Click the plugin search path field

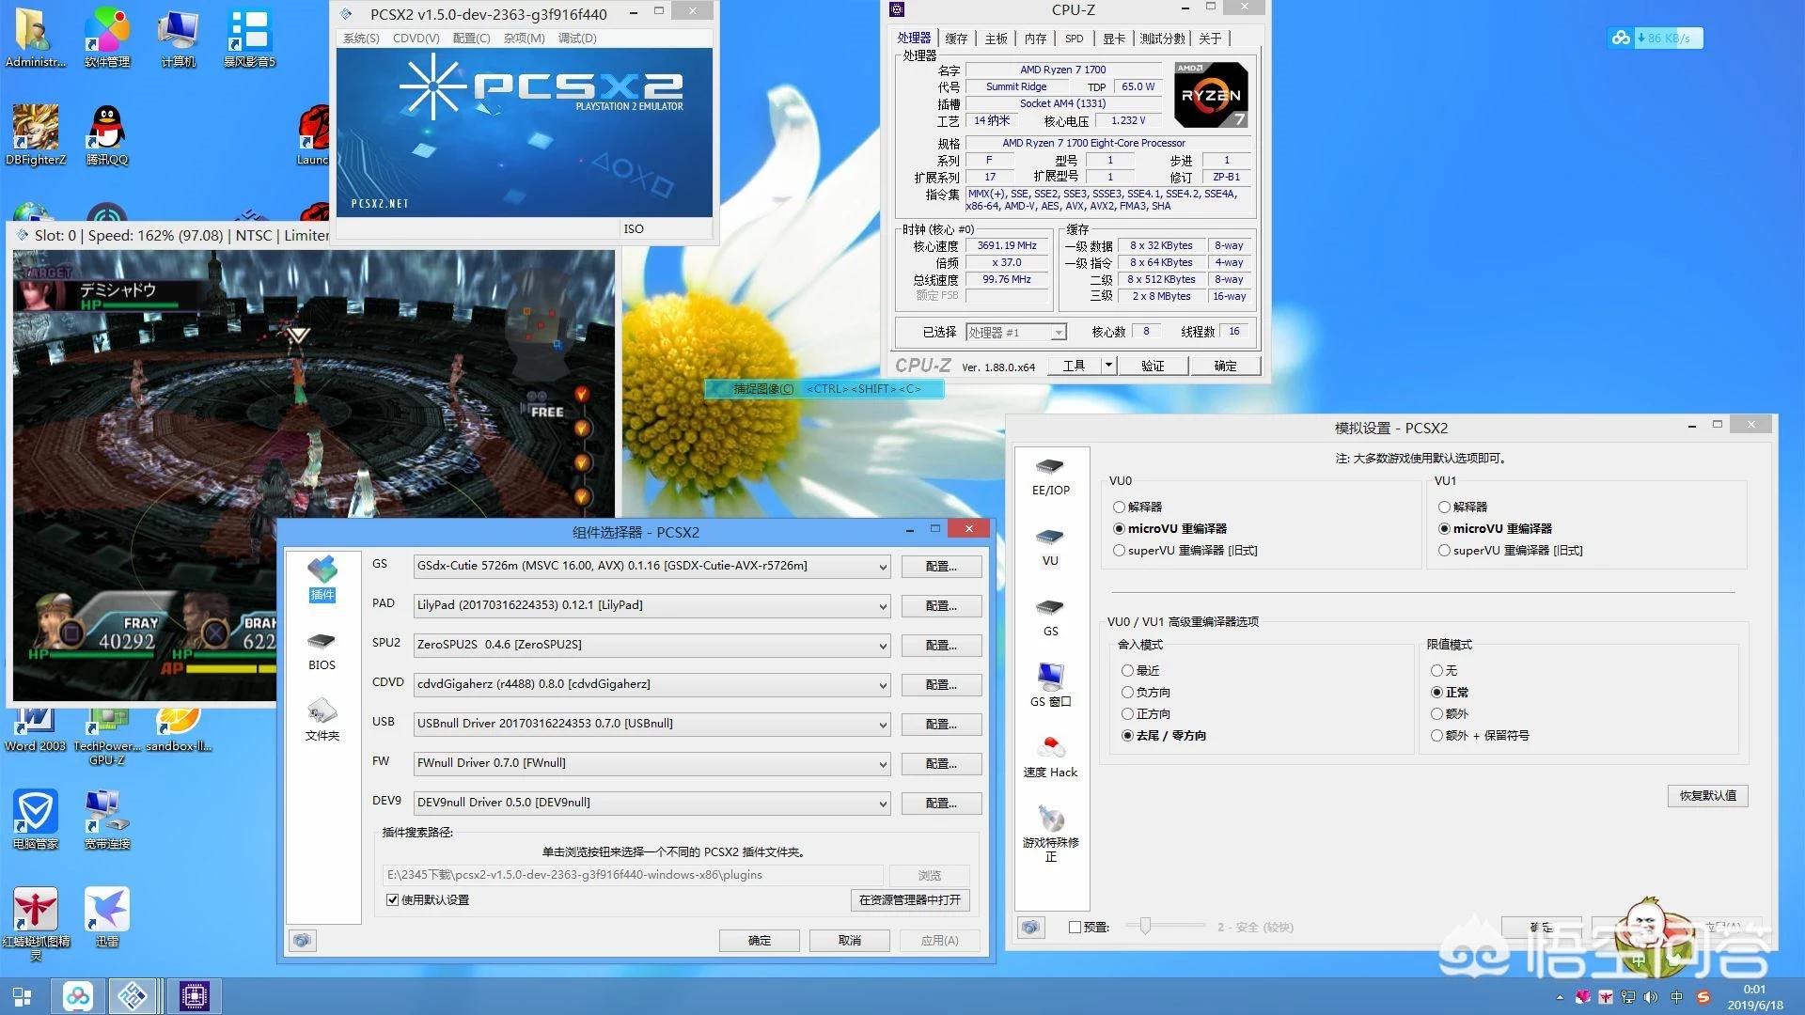click(633, 875)
